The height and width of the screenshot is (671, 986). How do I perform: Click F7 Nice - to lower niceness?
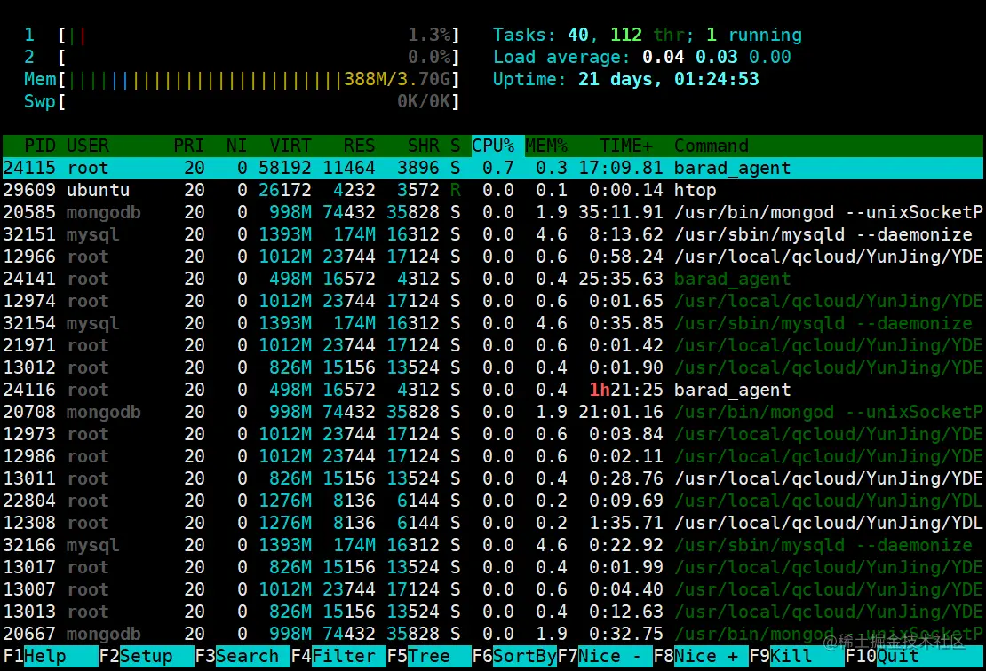[605, 656]
